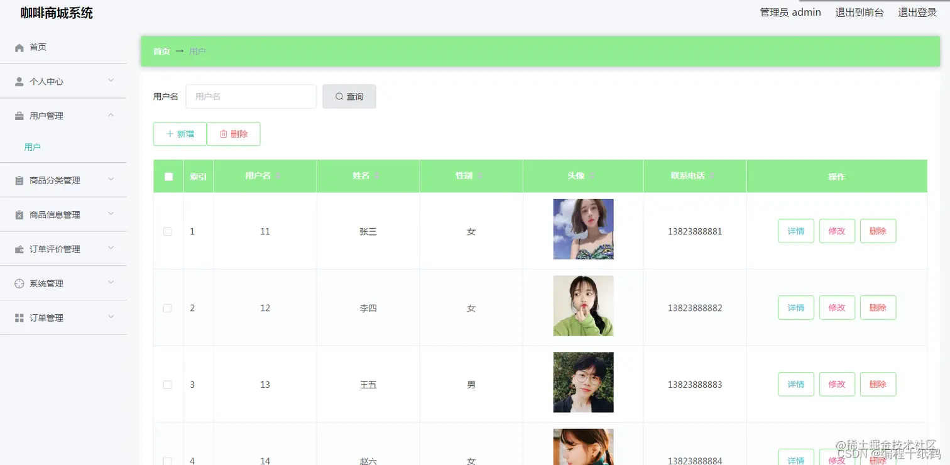Sort by 用户名 column sort arrows
Screen dimensions: 950x465
click(278, 176)
